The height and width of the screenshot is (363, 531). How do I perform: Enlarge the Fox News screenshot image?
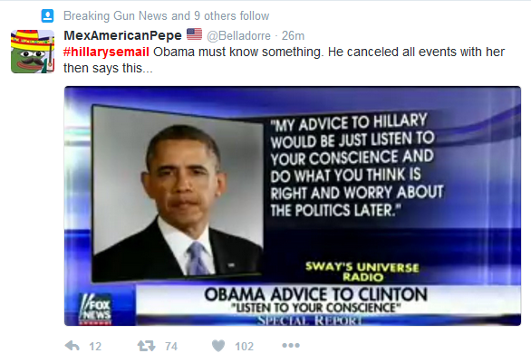click(x=293, y=206)
